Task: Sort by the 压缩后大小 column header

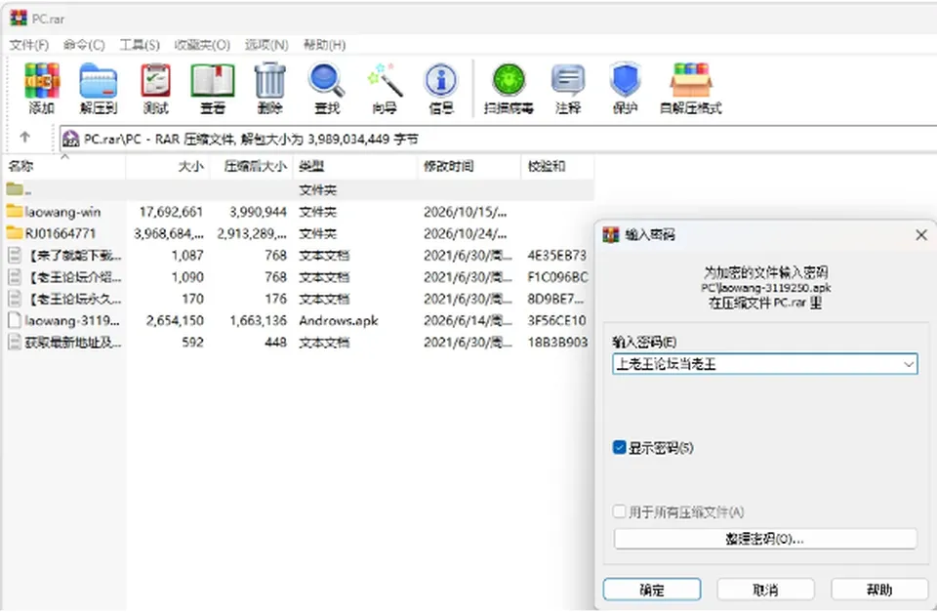Action: point(251,166)
